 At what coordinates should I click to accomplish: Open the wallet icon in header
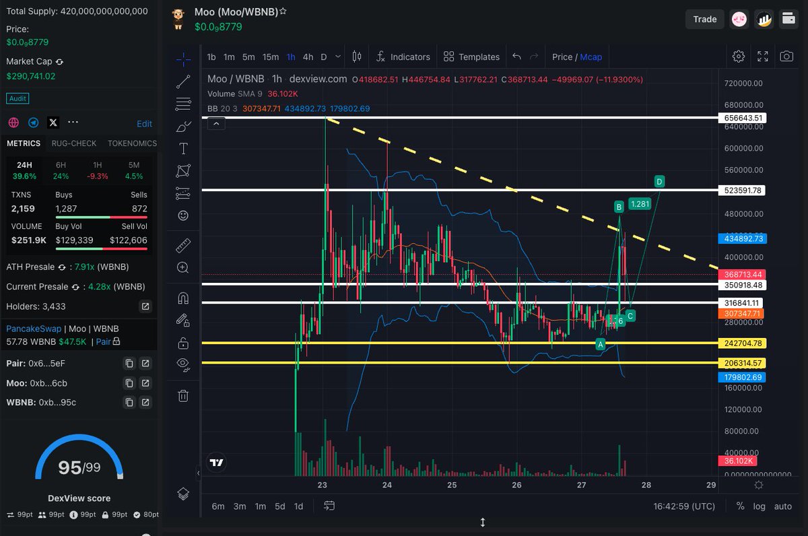tap(788, 20)
